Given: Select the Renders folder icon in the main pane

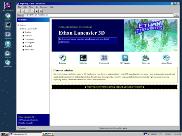Looking at the screenshot, I should [x=62, y=58].
